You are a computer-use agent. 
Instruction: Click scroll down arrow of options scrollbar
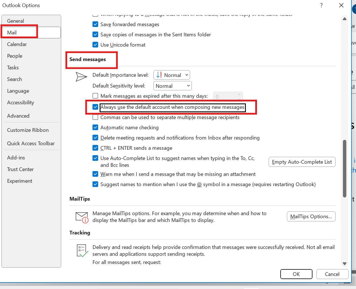coord(345,264)
